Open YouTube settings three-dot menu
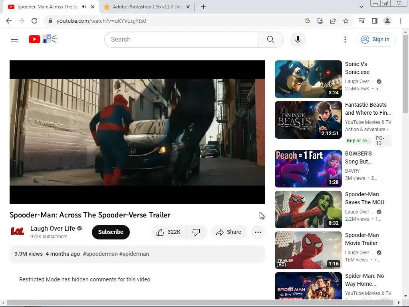409x307 pixels. (345, 40)
